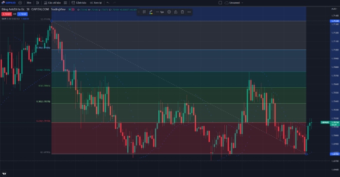The height and width of the screenshot is (177, 340).
Task: Click the 0.618 Fibonacci level label
Action: point(43,70)
